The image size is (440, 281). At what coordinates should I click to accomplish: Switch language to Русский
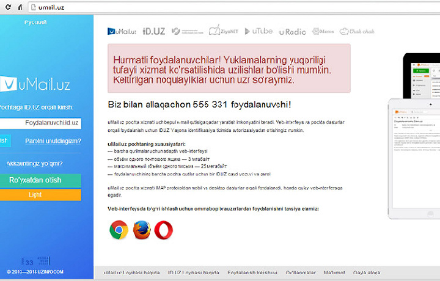[x=35, y=22]
